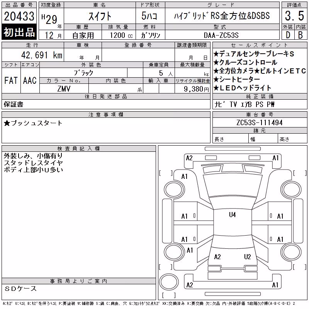The width and height of the screenshot is (309, 309).
Task: Select the 長さ dimension field
Action: [x=231, y=139]
